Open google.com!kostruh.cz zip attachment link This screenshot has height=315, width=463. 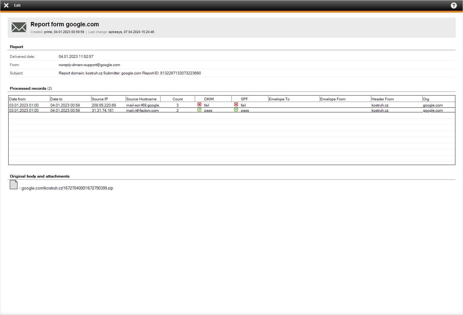click(67, 188)
